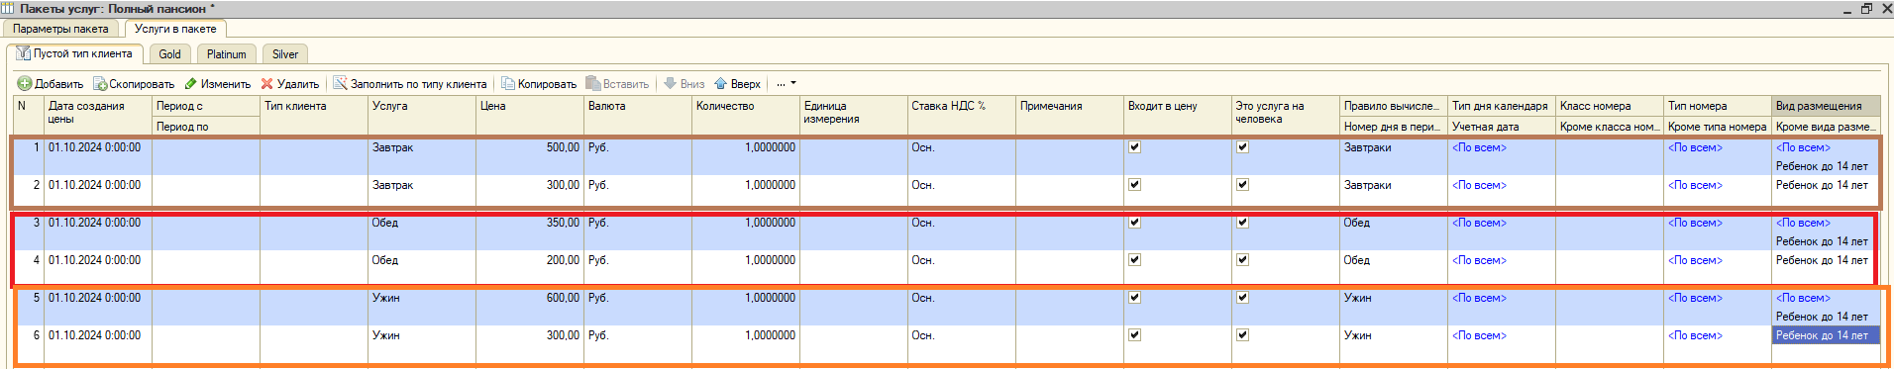The height and width of the screenshot is (369, 1894).
Task: Toggle Это услуга на человека in row 2
Action: coord(1243,185)
